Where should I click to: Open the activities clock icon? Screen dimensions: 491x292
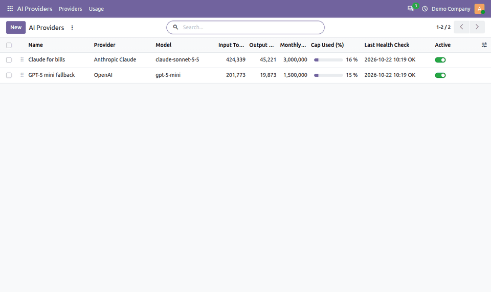[x=425, y=9]
